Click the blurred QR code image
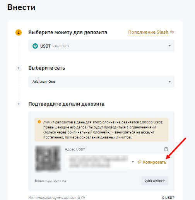 (x=48, y=159)
